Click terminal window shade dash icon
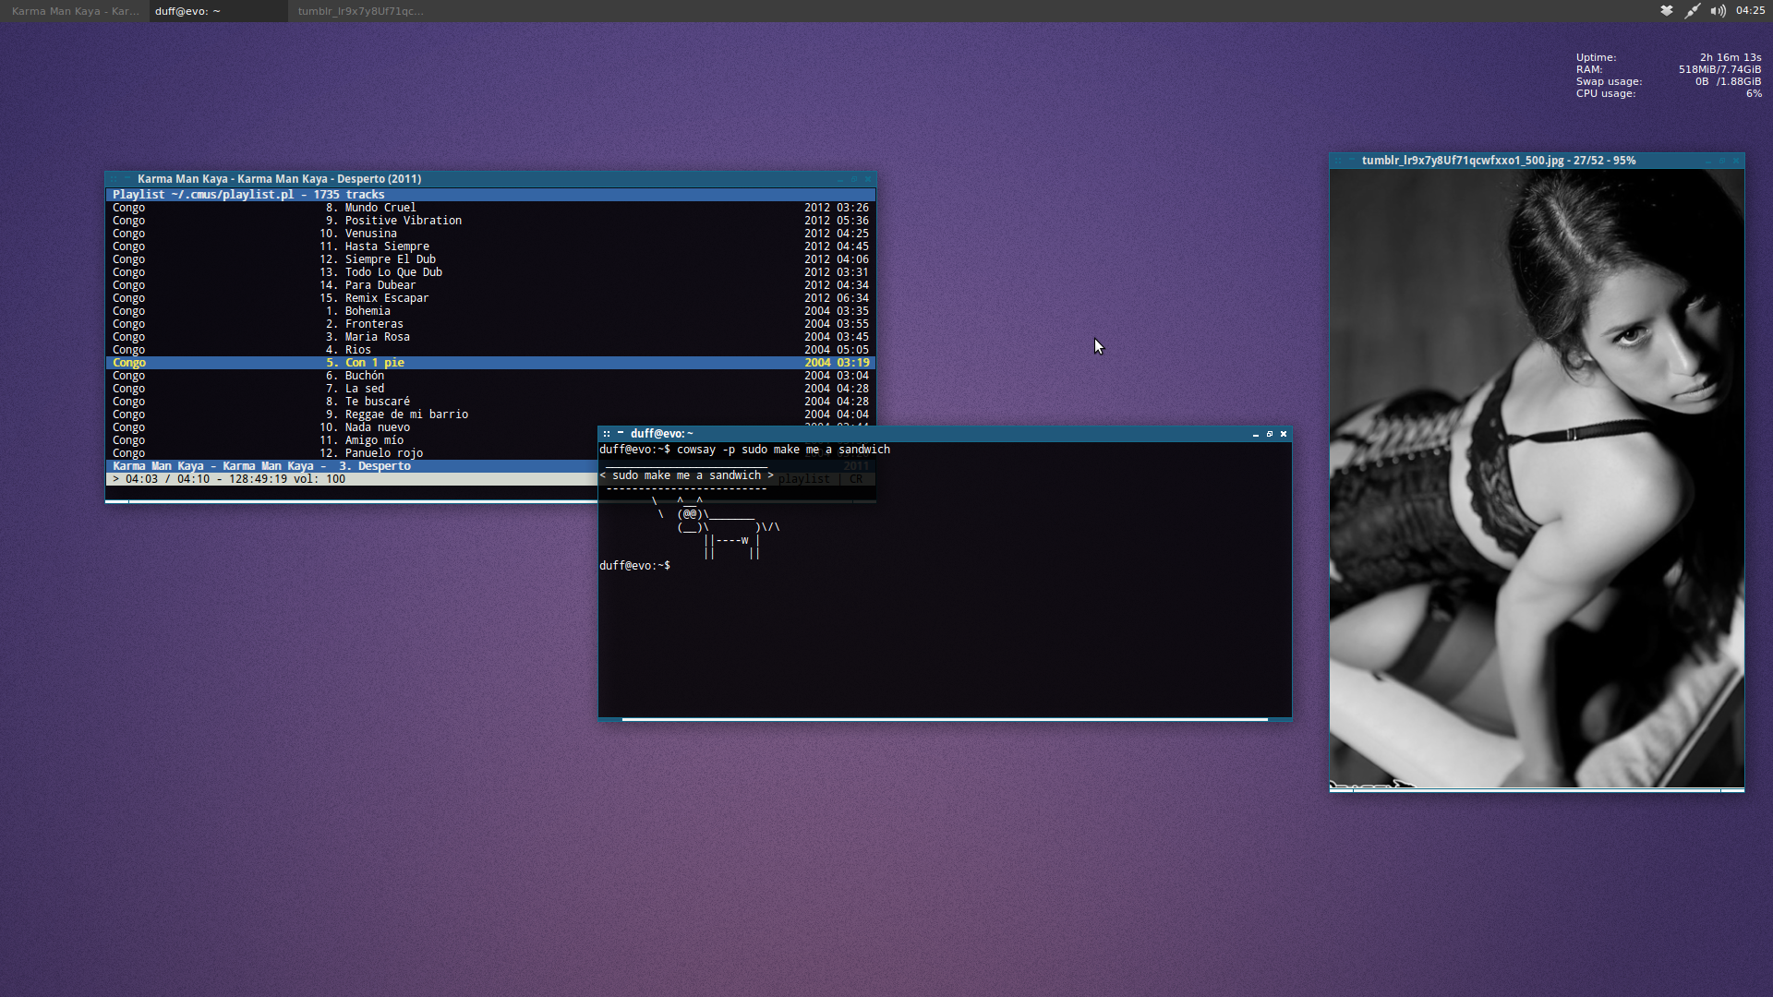 pyautogui.click(x=621, y=433)
